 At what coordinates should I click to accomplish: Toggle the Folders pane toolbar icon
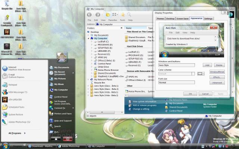pos(108,15)
